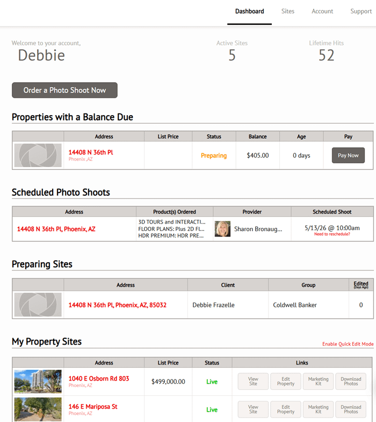View Site for 1040 E Osborn Rd 803
Screen dimensions: 376x422
[253, 381]
